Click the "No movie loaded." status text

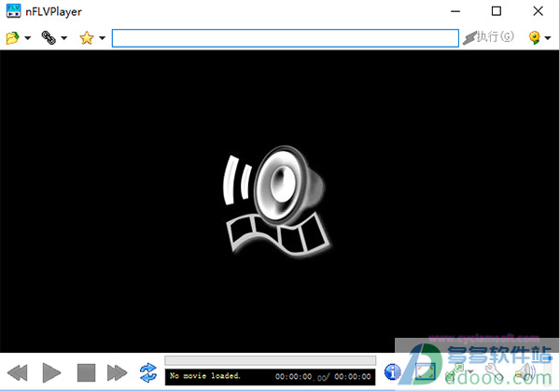[x=205, y=376]
